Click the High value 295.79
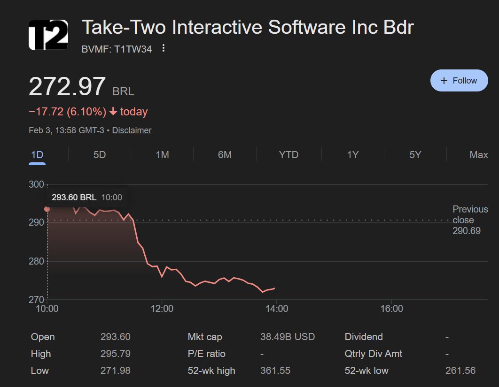 115,354
